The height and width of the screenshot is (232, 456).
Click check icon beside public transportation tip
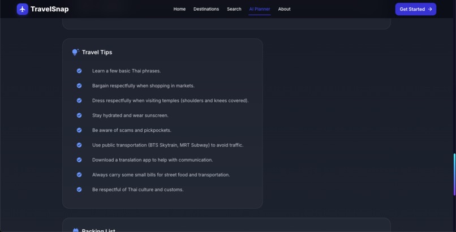[79, 145]
